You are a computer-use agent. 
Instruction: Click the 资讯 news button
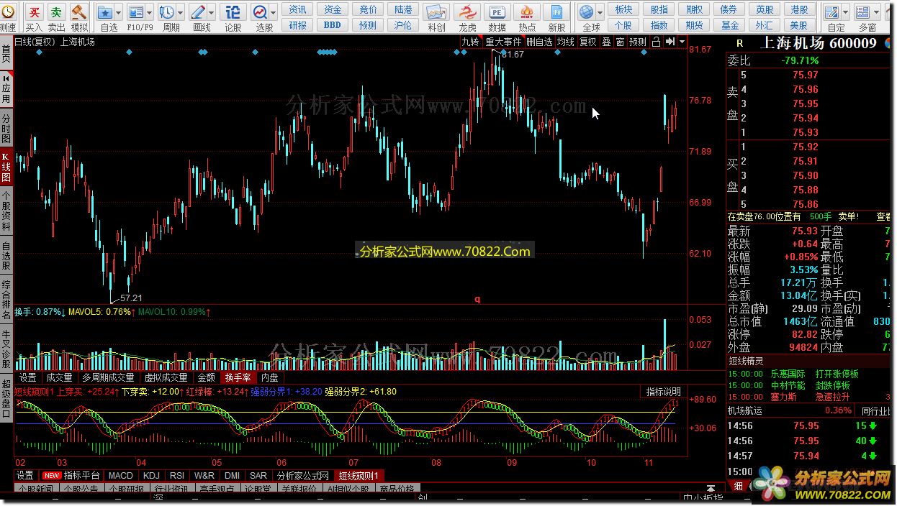pyautogui.click(x=298, y=9)
